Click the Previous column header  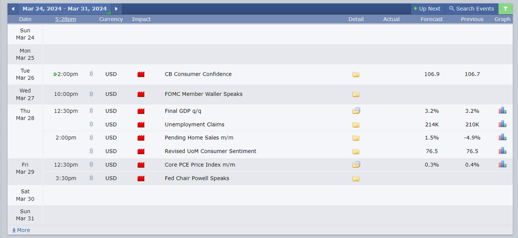[472, 19]
